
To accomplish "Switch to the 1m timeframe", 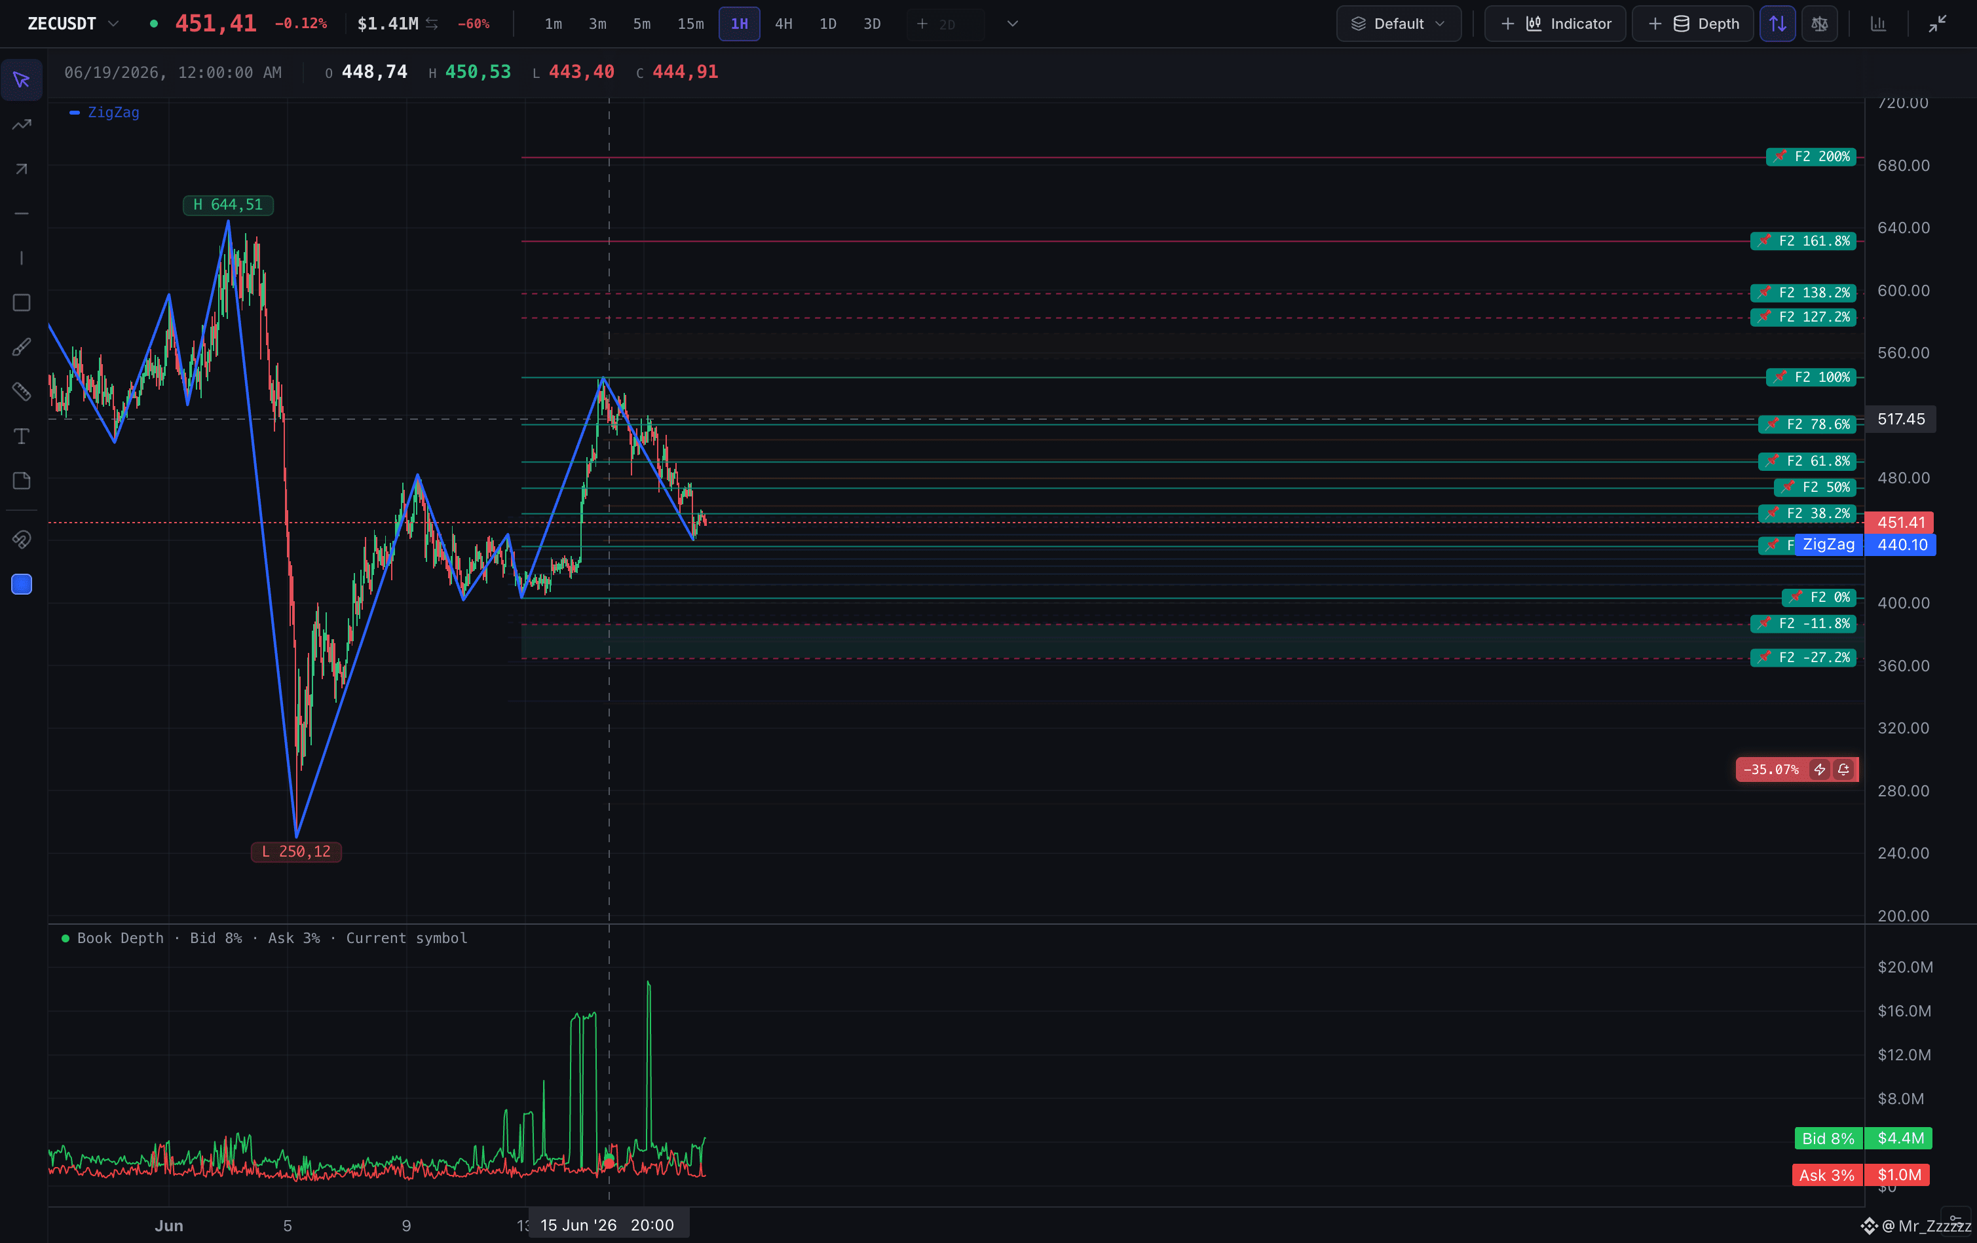I will pyautogui.click(x=554, y=24).
